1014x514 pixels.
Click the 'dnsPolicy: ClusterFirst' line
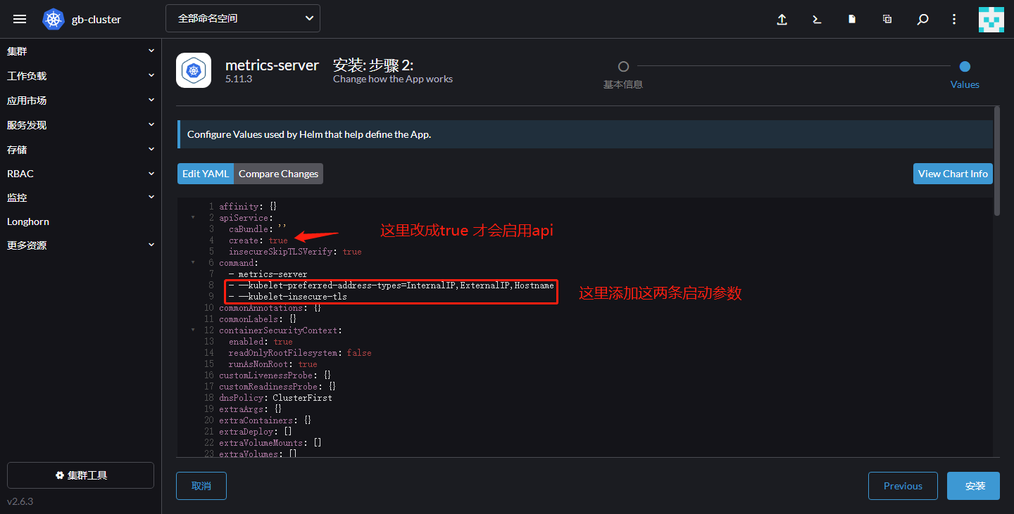(x=275, y=398)
